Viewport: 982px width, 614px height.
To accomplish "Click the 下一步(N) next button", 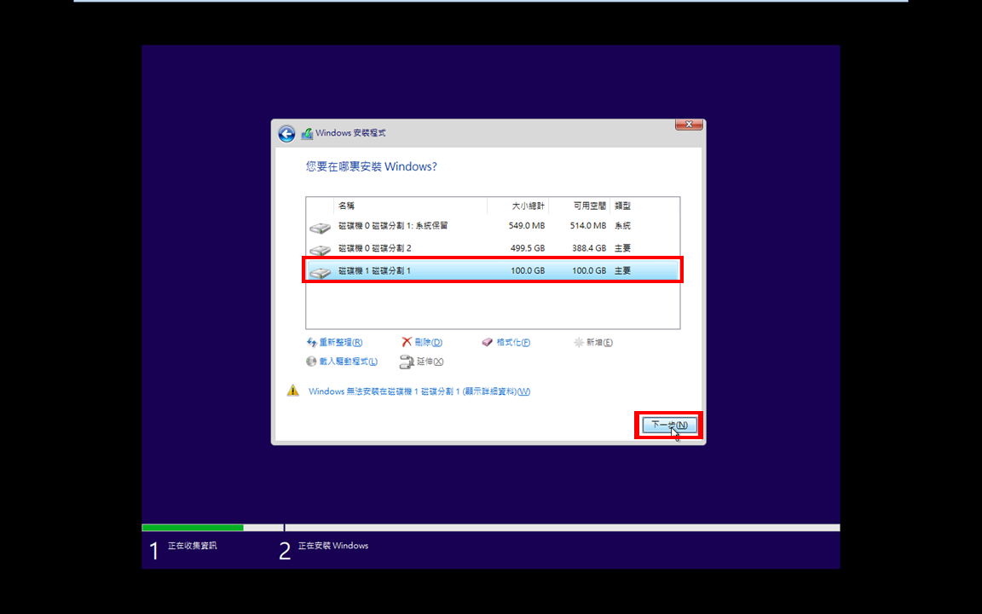I will click(x=669, y=425).
